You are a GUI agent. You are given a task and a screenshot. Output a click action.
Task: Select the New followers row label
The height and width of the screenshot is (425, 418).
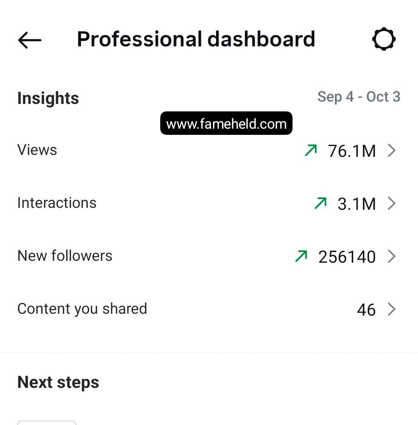65,256
